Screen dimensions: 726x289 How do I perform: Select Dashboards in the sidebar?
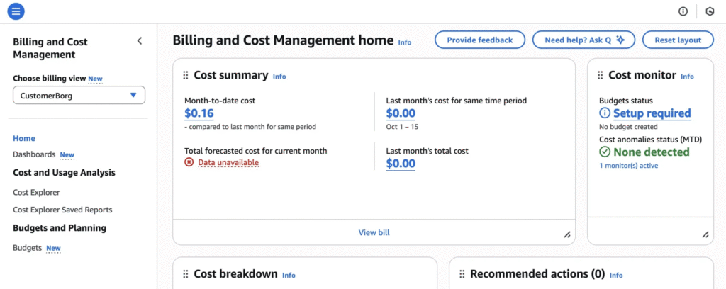click(34, 154)
